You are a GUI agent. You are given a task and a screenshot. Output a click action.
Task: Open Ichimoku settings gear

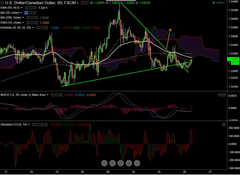(42, 28)
